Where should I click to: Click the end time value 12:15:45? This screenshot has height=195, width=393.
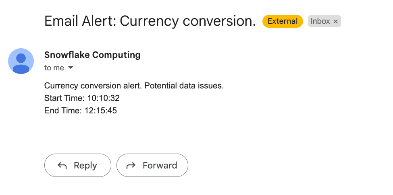tap(100, 111)
